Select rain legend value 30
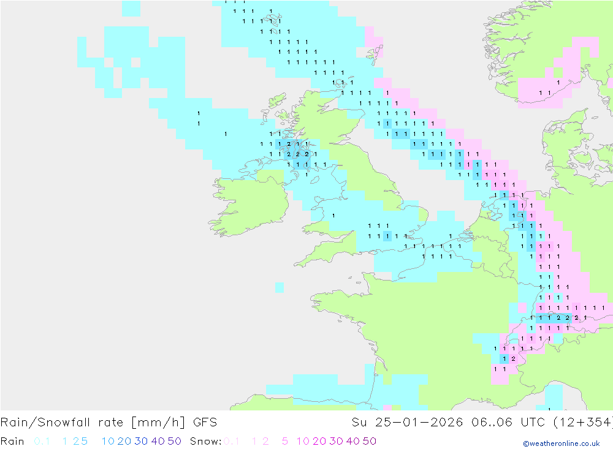The image size is (613, 449). pyautogui.click(x=141, y=441)
